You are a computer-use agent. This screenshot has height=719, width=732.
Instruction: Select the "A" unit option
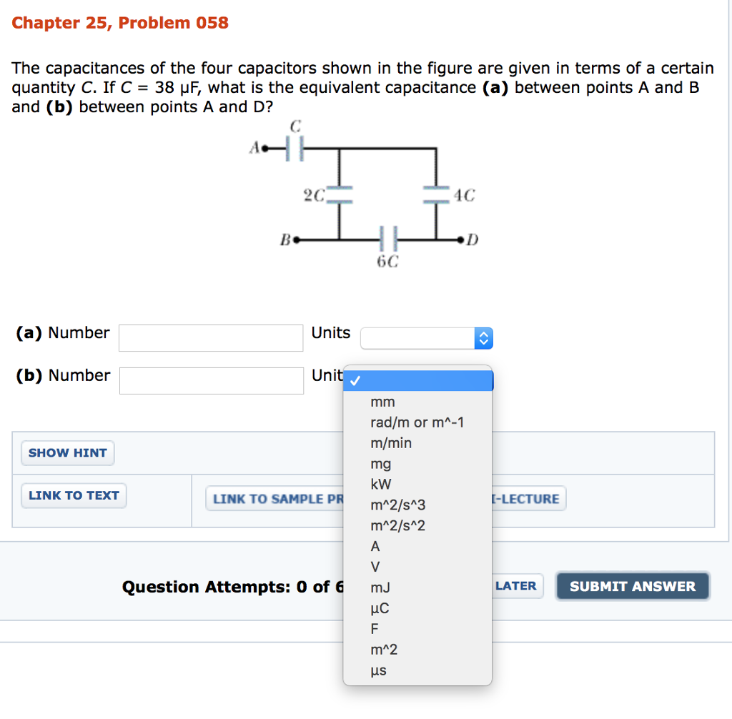pyautogui.click(x=375, y=546)
